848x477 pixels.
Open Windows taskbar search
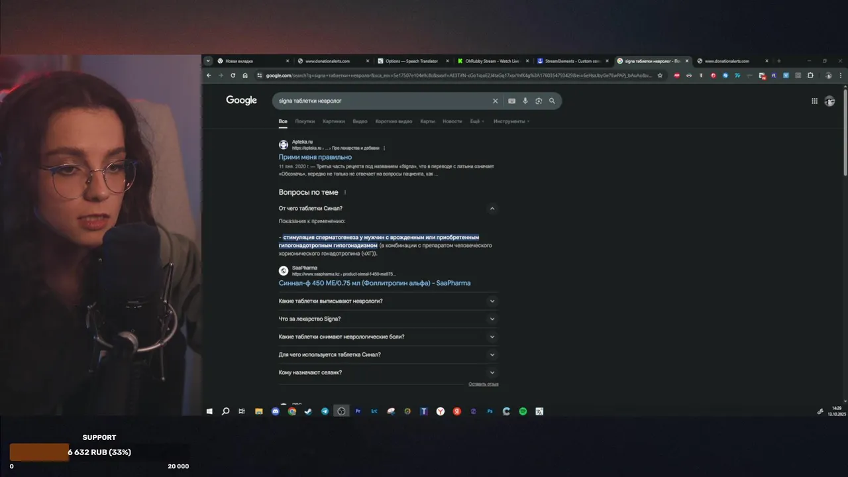point(225,411)
